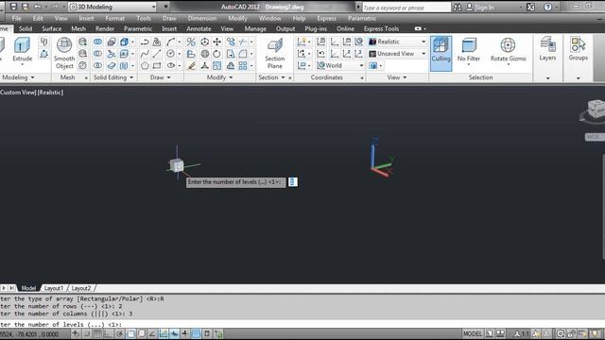
Task: Switch to the Express Tools ribbon tab
Action: [381, 28]
